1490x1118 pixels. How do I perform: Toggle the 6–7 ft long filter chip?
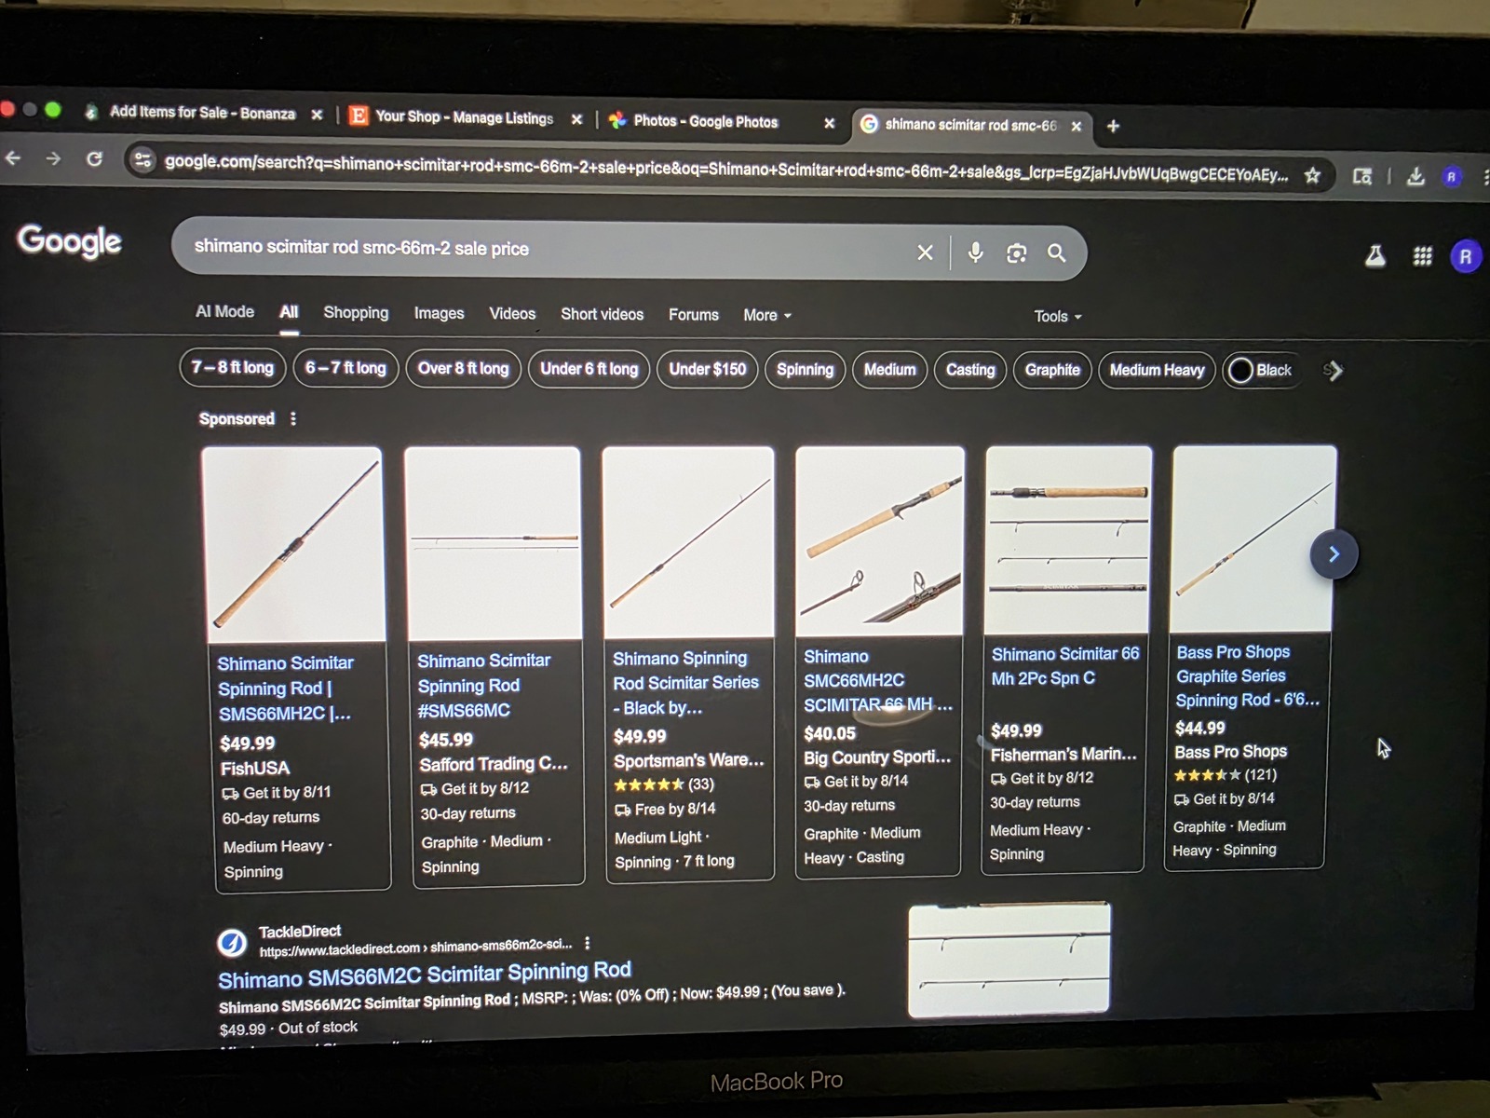click(x=345, y=368)
